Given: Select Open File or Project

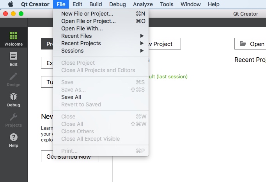Looking at the screenshot, I should tap(88, 21).
